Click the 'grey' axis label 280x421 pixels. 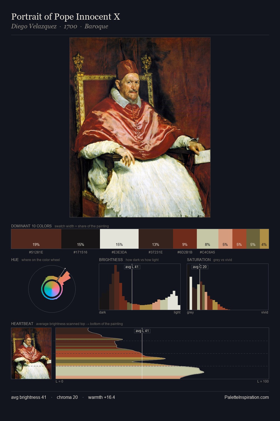pyautogui.click(x=190, y=312)
